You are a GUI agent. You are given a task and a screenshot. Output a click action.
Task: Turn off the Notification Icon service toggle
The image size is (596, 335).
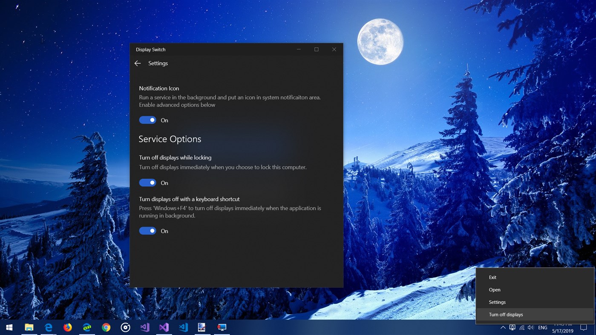[x=147, y=120]
